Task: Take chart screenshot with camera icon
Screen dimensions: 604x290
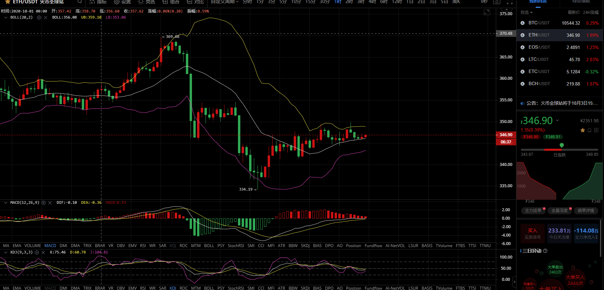Action: (497, 2)
